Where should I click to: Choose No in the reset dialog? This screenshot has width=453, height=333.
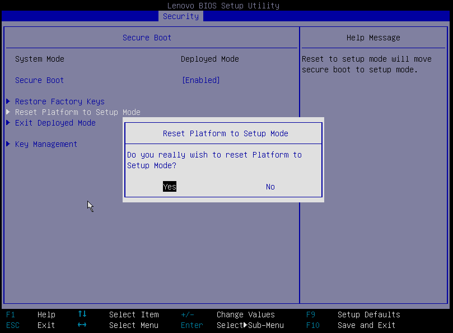click(x=270, y=187)
